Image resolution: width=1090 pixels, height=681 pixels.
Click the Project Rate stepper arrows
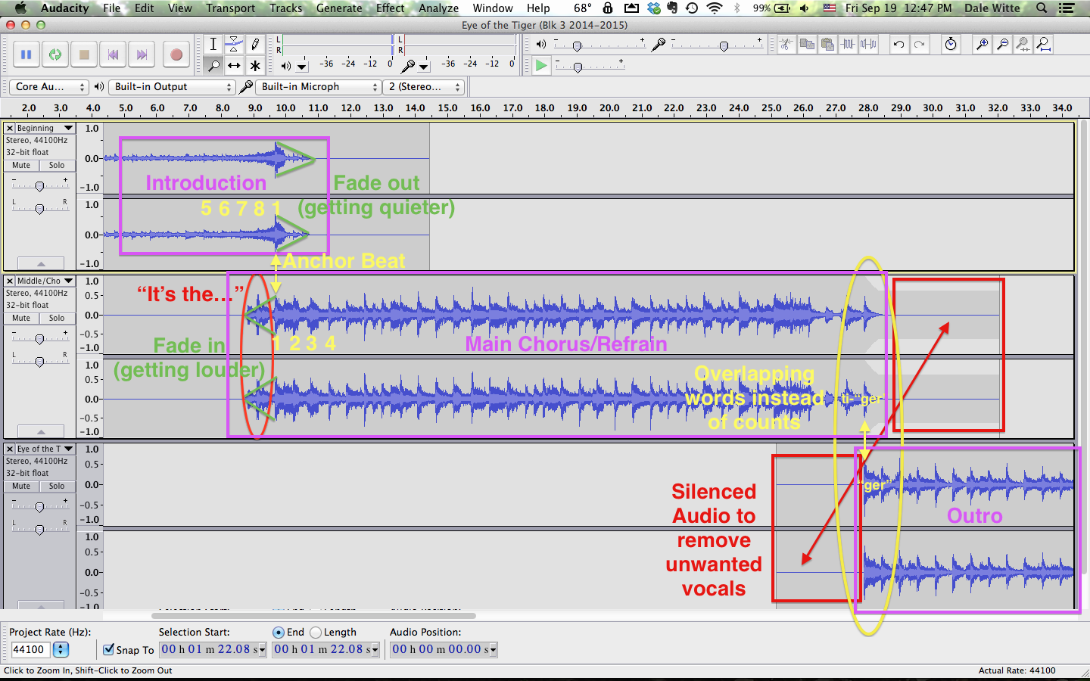click(x=61, y=649)
